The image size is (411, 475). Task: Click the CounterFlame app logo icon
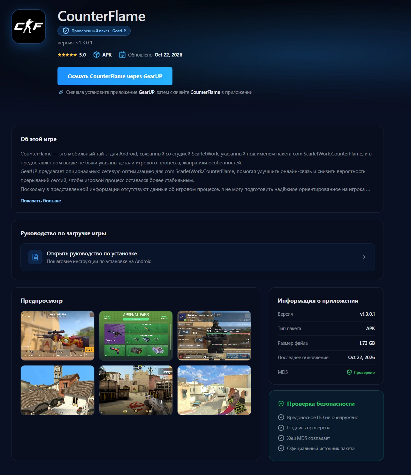tap(29, 26)
